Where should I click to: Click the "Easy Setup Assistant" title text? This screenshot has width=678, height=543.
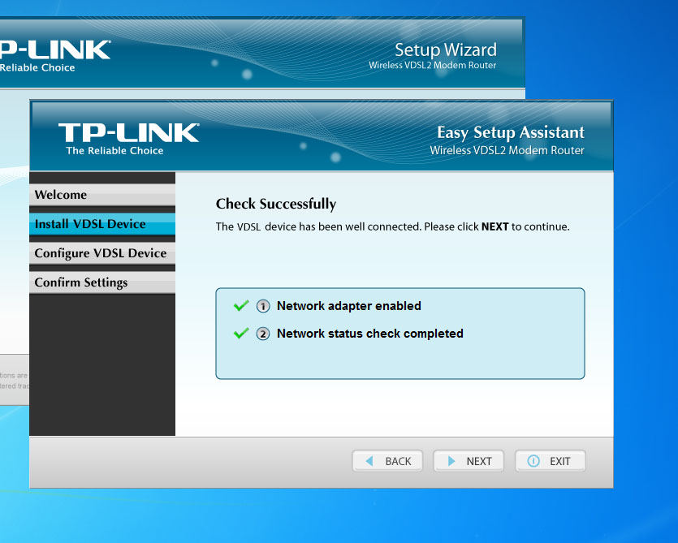pyautogui.click(x=511, y=133)
